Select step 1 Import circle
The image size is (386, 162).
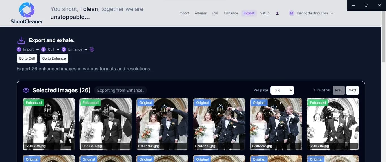(x=19, y=49)
